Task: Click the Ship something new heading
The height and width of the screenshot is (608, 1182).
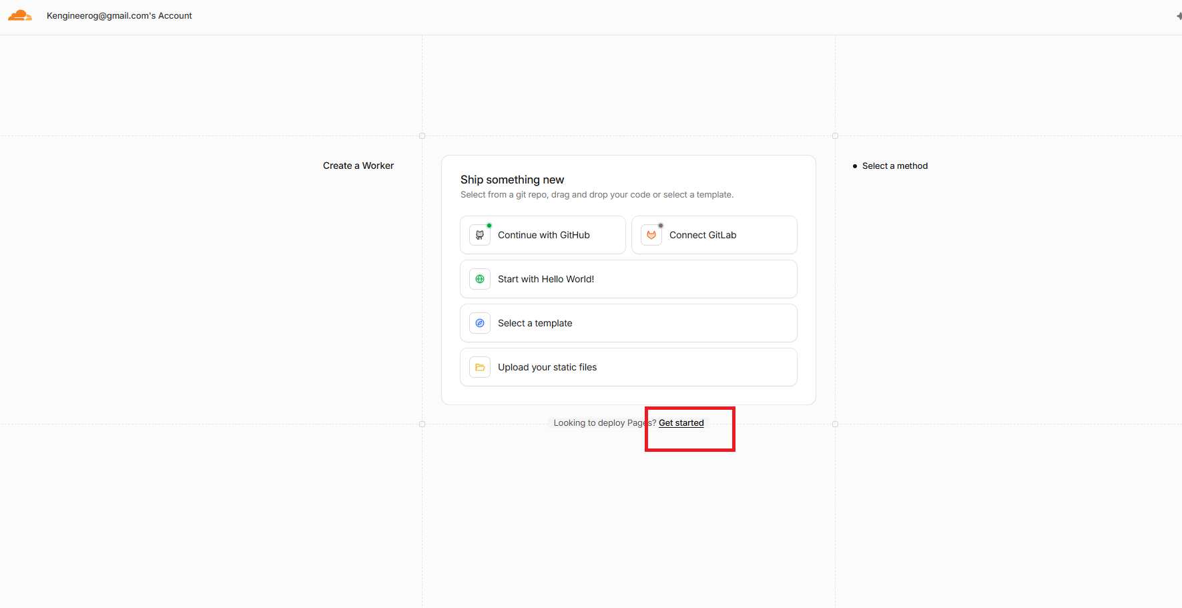Action: click(512, 180)
